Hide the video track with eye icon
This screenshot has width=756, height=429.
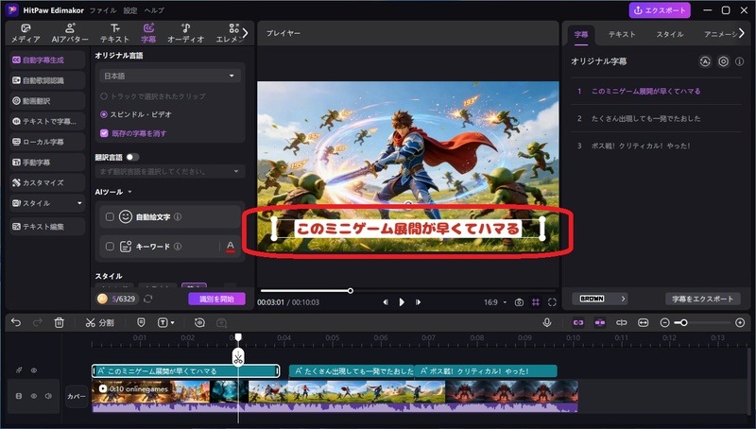coord(34,396)
